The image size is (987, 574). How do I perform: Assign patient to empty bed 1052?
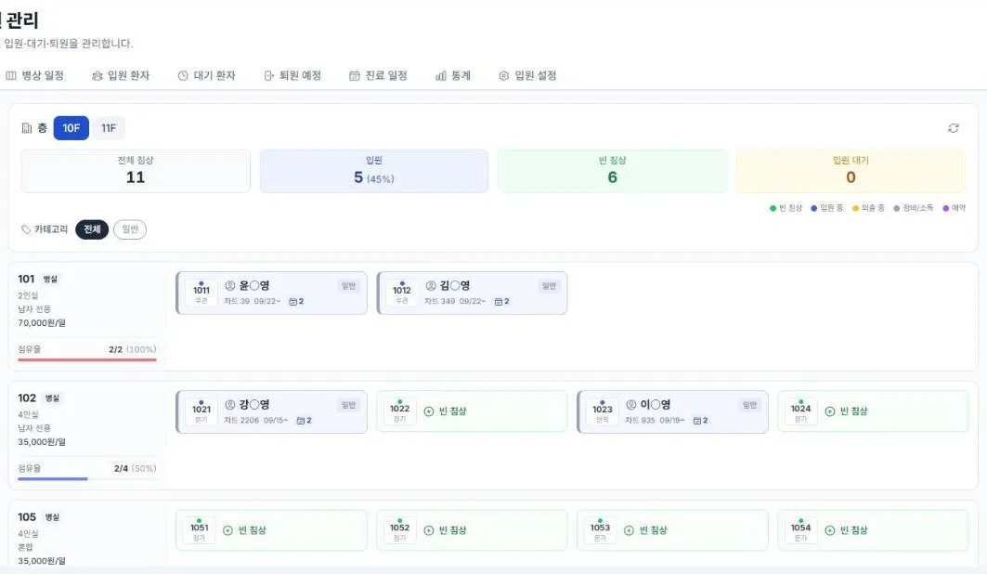[x=472, y=530]
